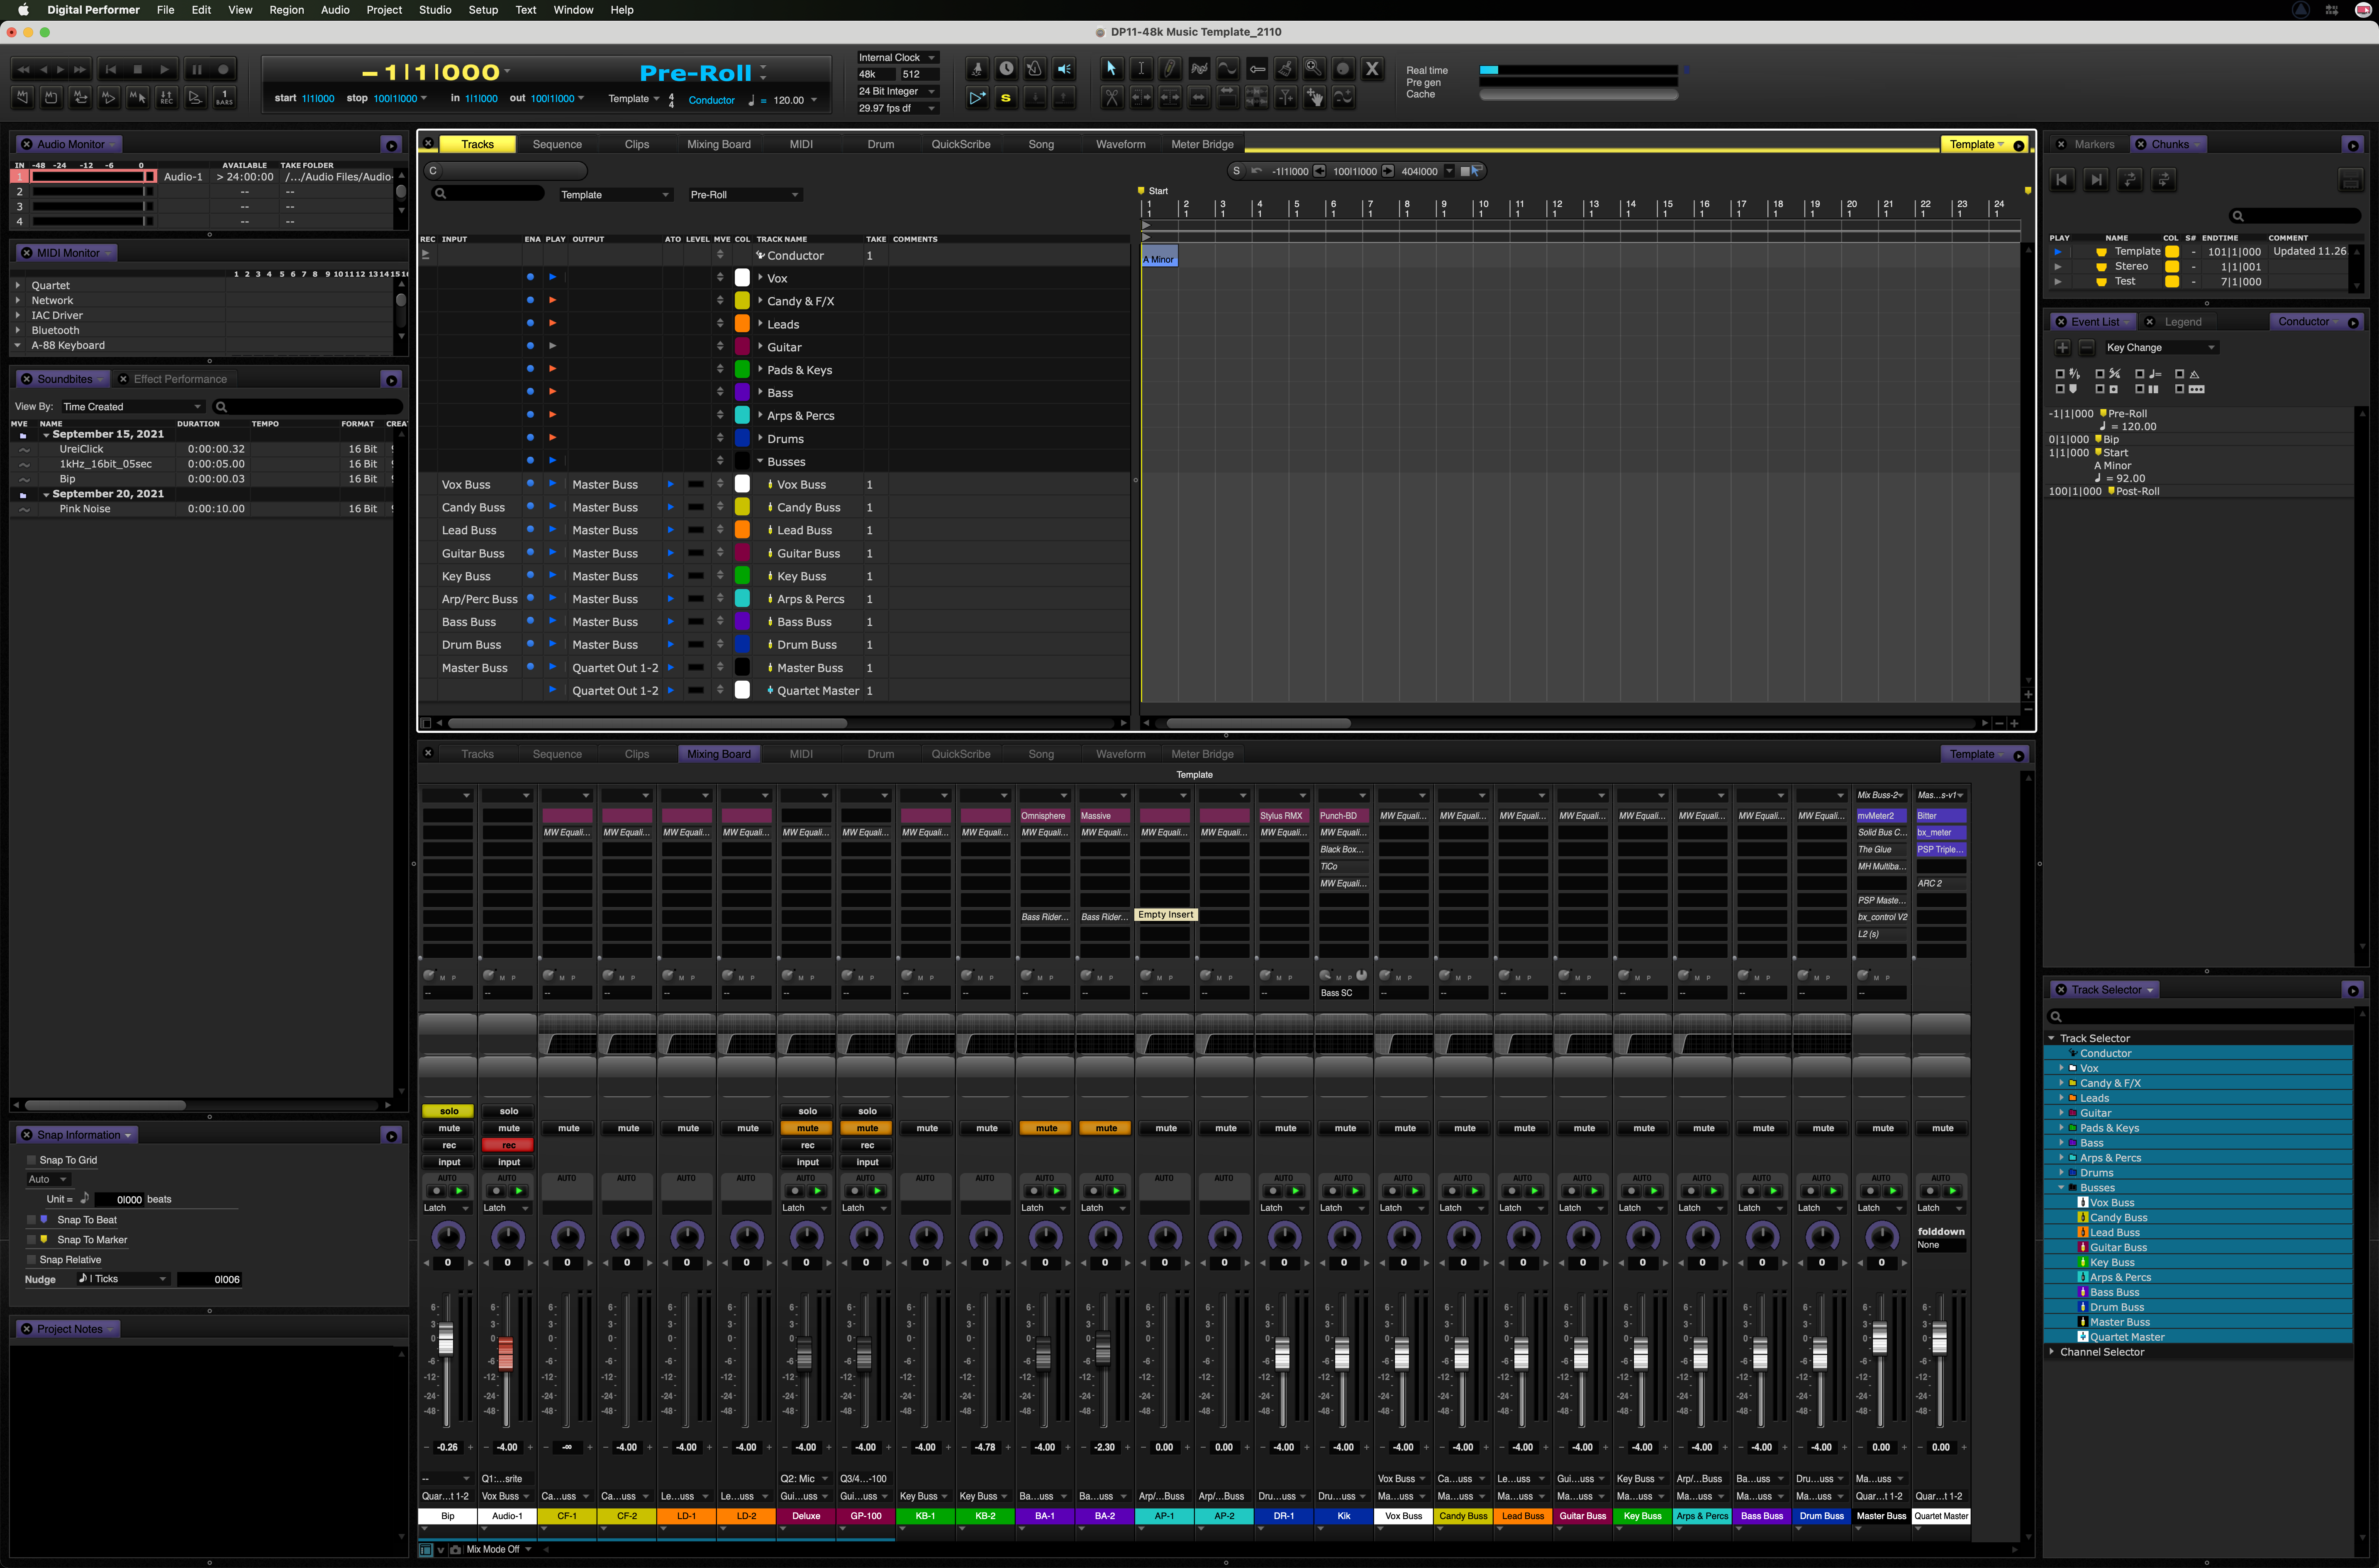Toggle tempo note-equals filter checkbox in Event List
The height and width of the screenshot is (1568, 2379).
[2139, 374]
